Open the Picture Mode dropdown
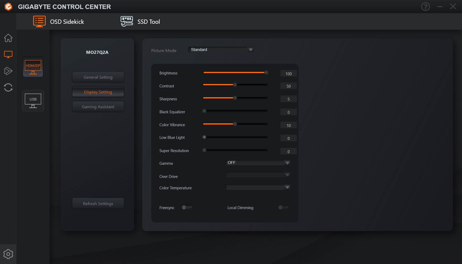462x264 pixels. click(221, 50)
